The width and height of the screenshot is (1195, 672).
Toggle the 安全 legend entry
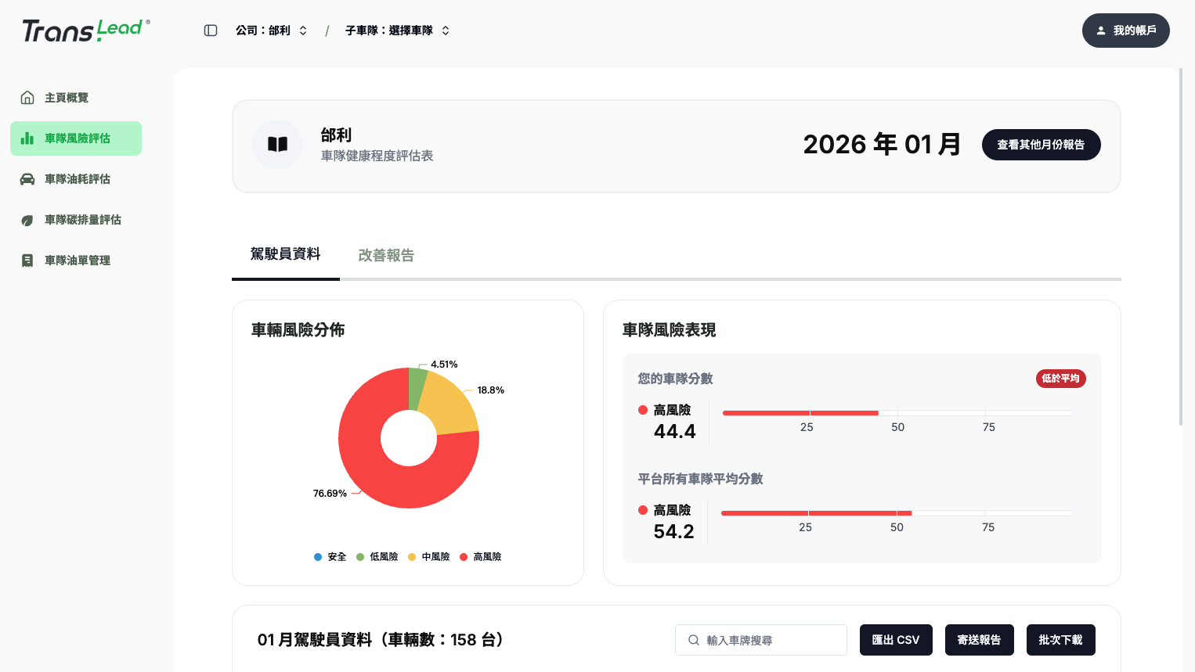click(x=330, y=557)
